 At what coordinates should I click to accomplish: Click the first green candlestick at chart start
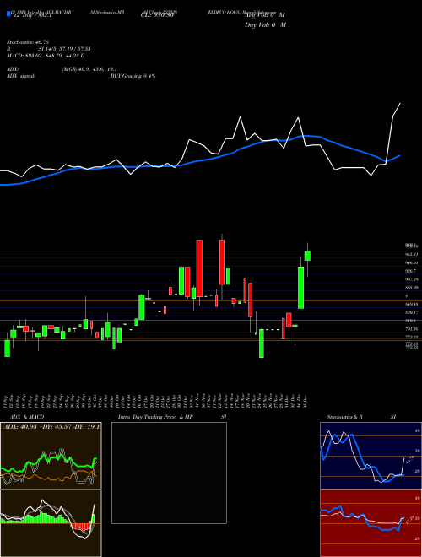(7, 348)
